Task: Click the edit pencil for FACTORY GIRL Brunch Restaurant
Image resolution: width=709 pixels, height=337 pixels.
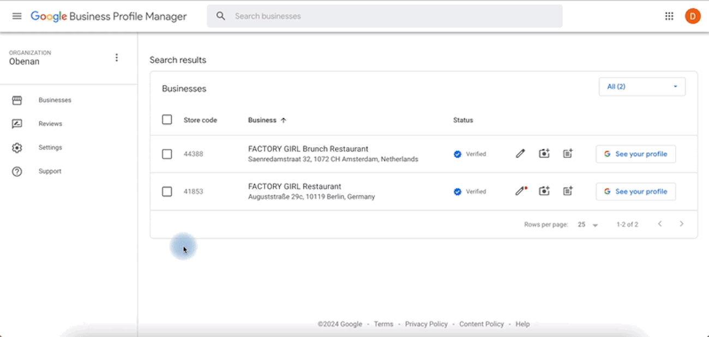Action: 520,154
